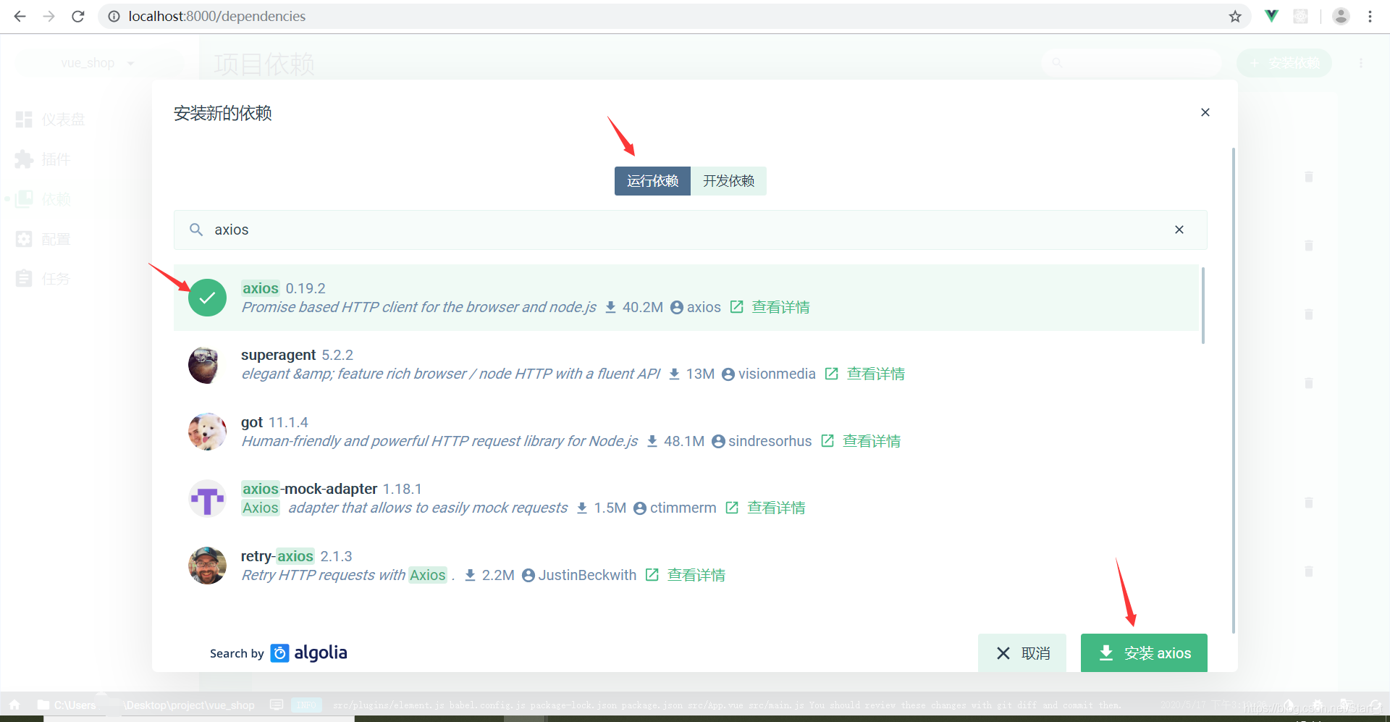This screenshot has width=1390, height=722.
Task: Click the 安装 axios install button
Action: click(x=1144, y=653)
